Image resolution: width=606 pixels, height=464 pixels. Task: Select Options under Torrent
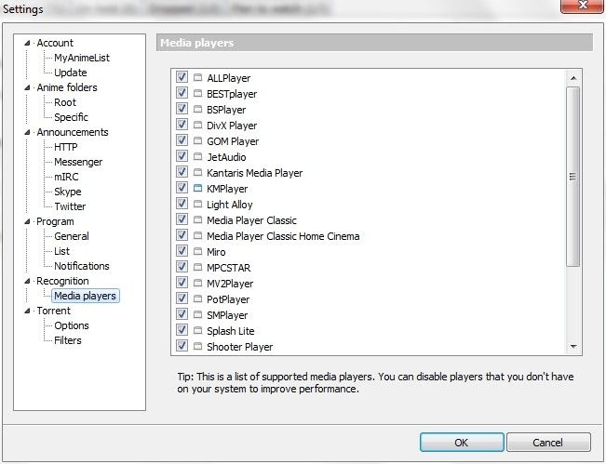click(x=72, y=325)
